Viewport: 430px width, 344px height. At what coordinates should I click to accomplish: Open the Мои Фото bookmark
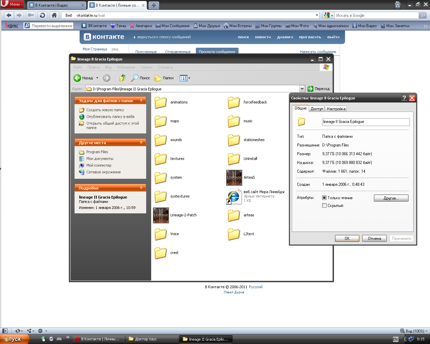click(297, 26)
